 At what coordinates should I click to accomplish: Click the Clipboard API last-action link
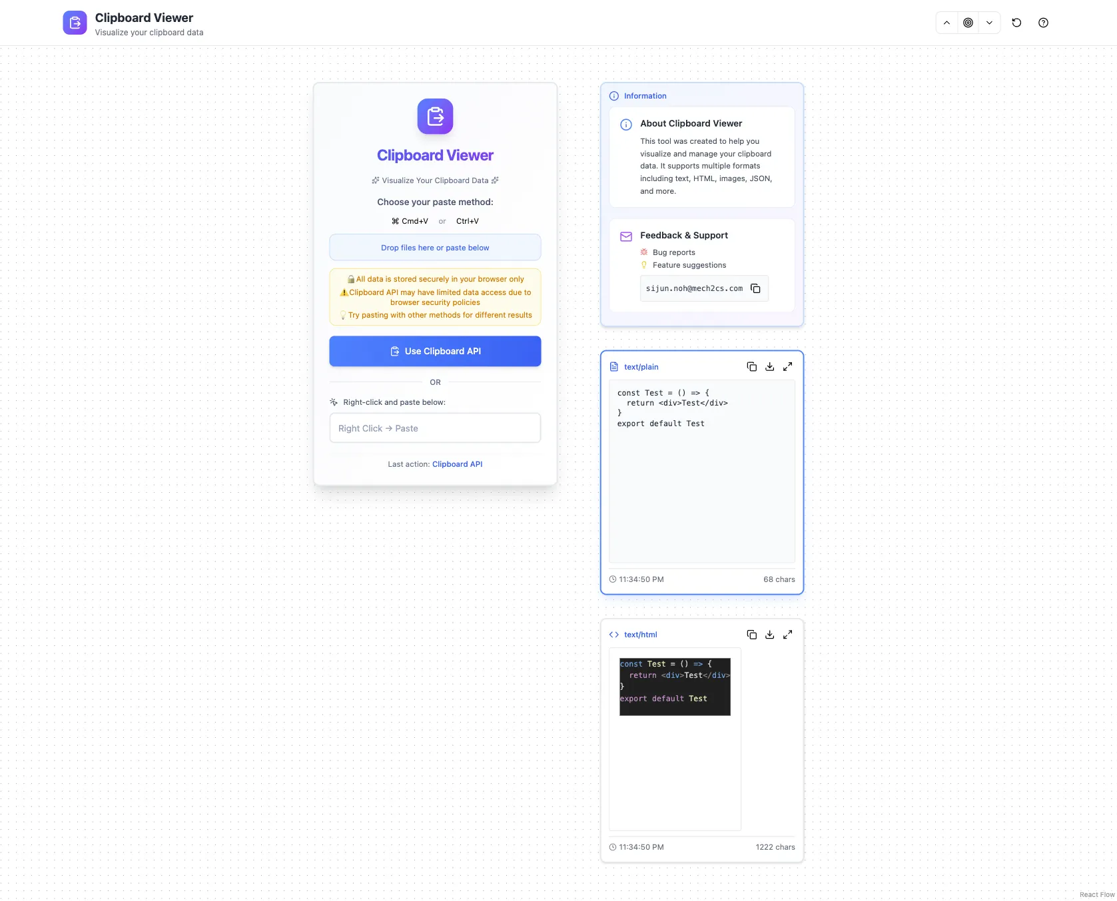pyautogui.click(x=457, y=464)
